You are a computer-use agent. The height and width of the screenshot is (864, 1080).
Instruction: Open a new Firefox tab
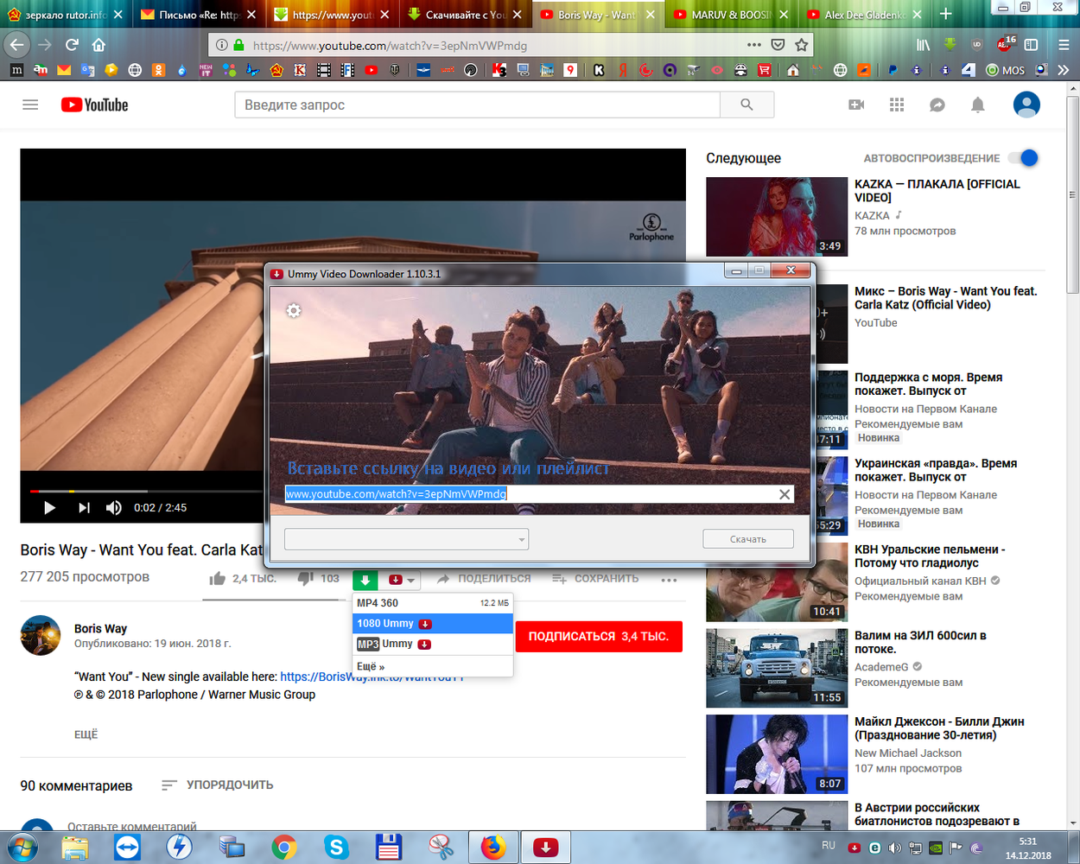coord(946,14)
